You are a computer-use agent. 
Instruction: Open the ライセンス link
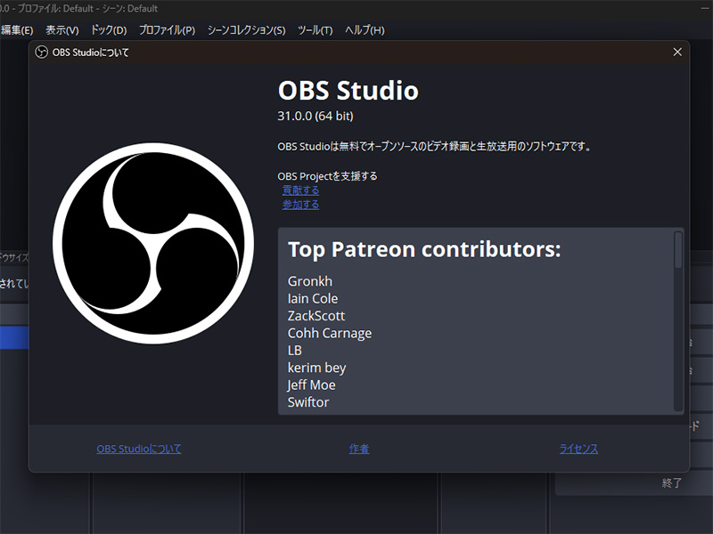(x=578, y=449)
